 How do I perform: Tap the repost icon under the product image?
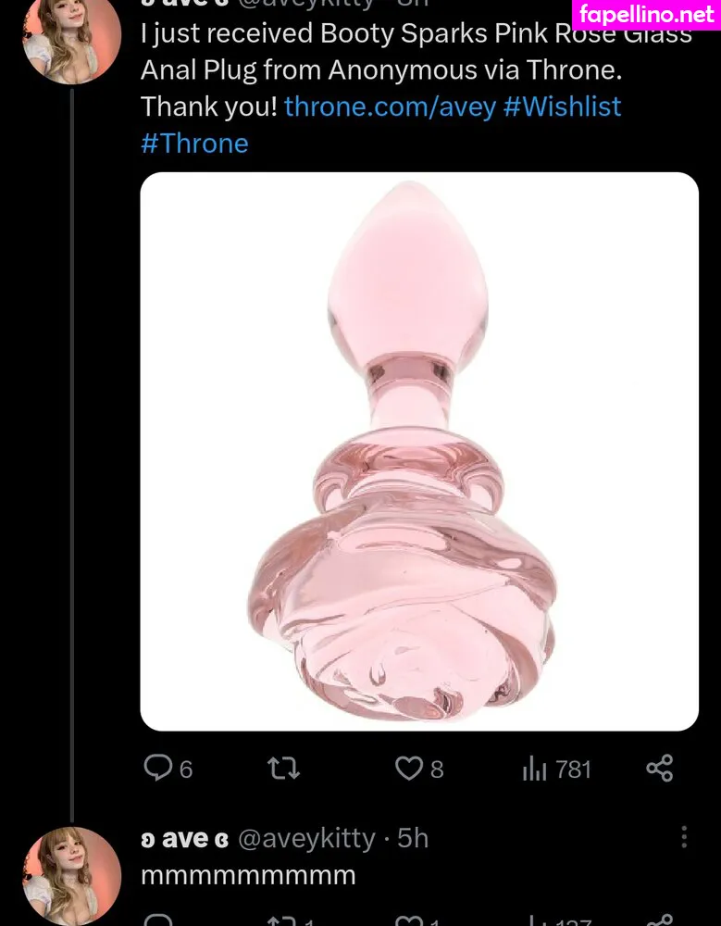(x=283, y=768)
